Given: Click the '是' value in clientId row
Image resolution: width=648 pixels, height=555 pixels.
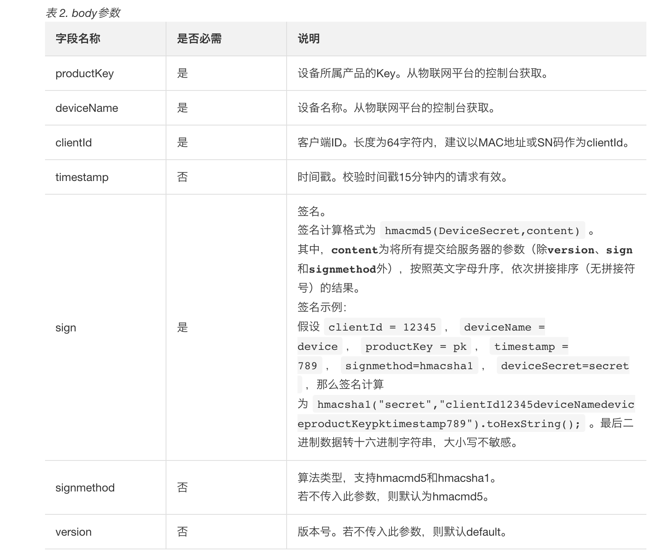Looking at the screenshot, I should tap(183, 142).
